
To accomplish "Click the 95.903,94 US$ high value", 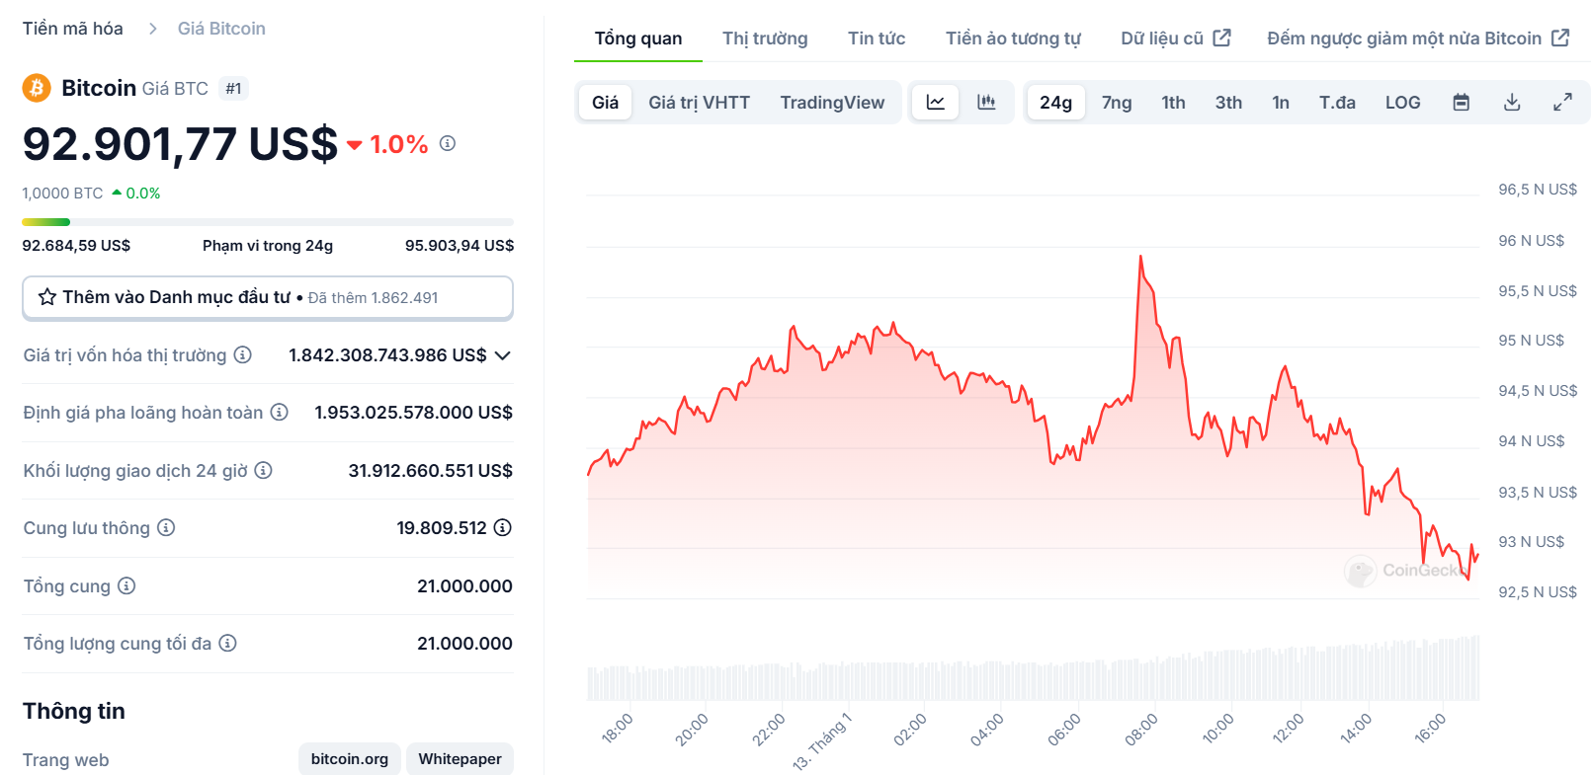I will point(460,246).
